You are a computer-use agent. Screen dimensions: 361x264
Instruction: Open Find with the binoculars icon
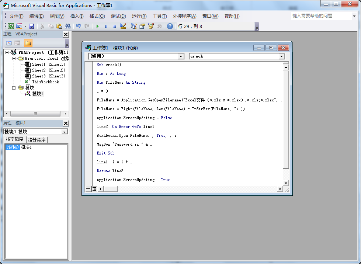pos(68,26)
